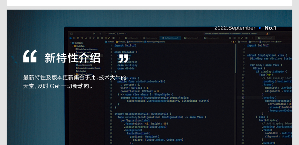Screen dimensions: 299x145
Task: Click the Stop button in Xcode toolbar
Action: [100, 33]
